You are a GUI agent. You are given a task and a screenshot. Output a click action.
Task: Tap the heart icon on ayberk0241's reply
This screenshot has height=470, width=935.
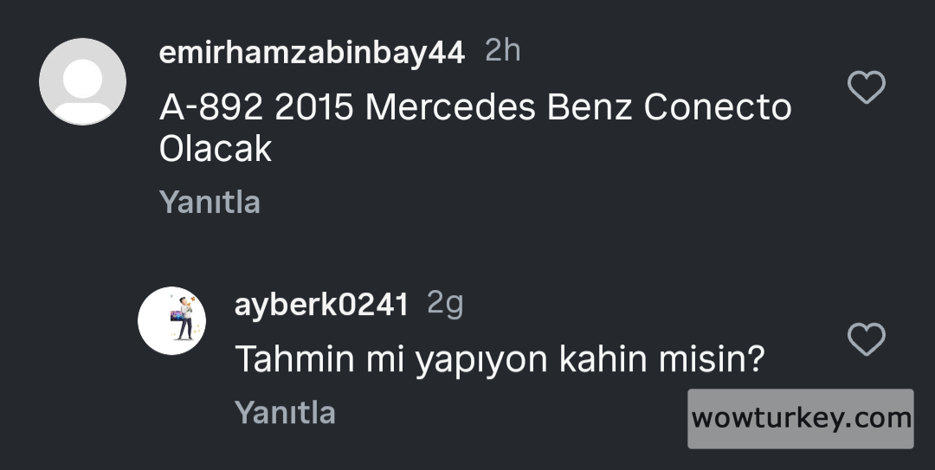(867, 339)
